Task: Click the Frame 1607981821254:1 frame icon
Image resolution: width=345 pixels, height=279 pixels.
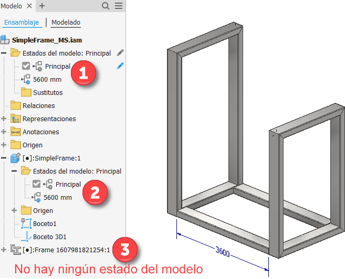Action: (16, 250)
